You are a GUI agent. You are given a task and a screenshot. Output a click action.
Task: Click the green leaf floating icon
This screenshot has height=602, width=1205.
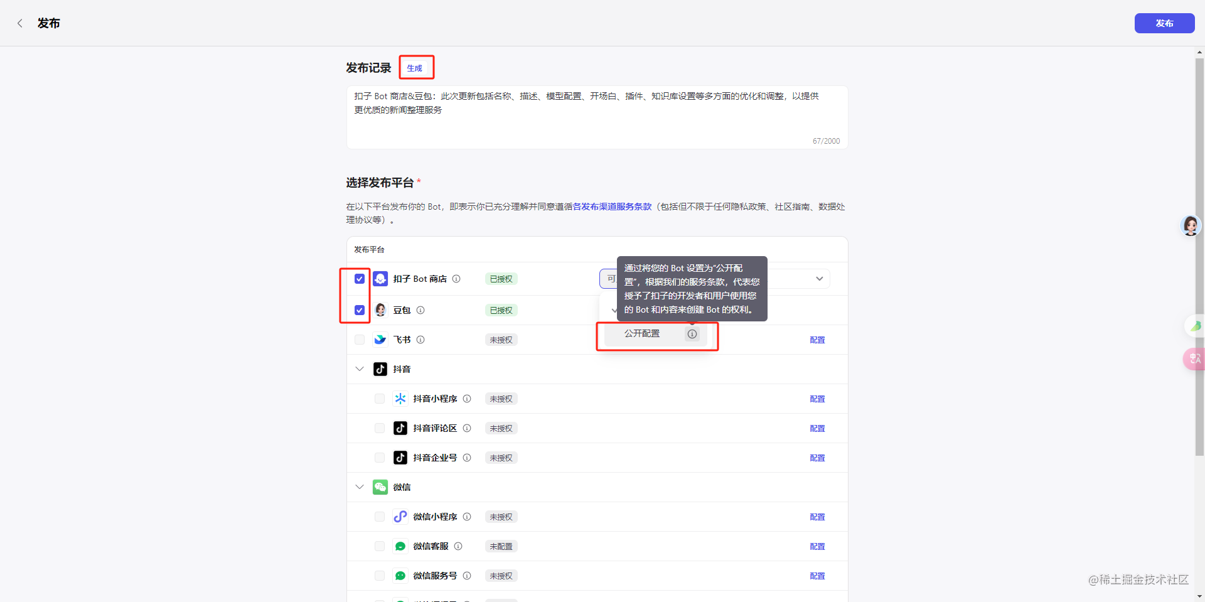click(x=1194, y=326)
